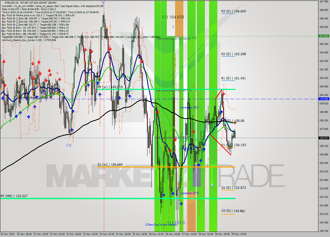The width and height of the screenshot is (330, 237).
Task: Click the Buy %10 @ C_Entry88: 152.77 line
Action: (35, 24)
